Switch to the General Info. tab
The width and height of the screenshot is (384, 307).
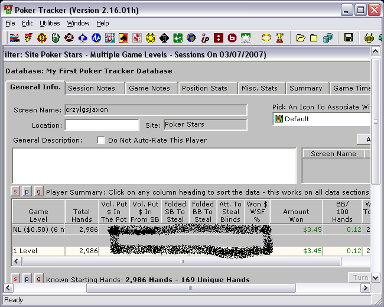coord(35,88)
